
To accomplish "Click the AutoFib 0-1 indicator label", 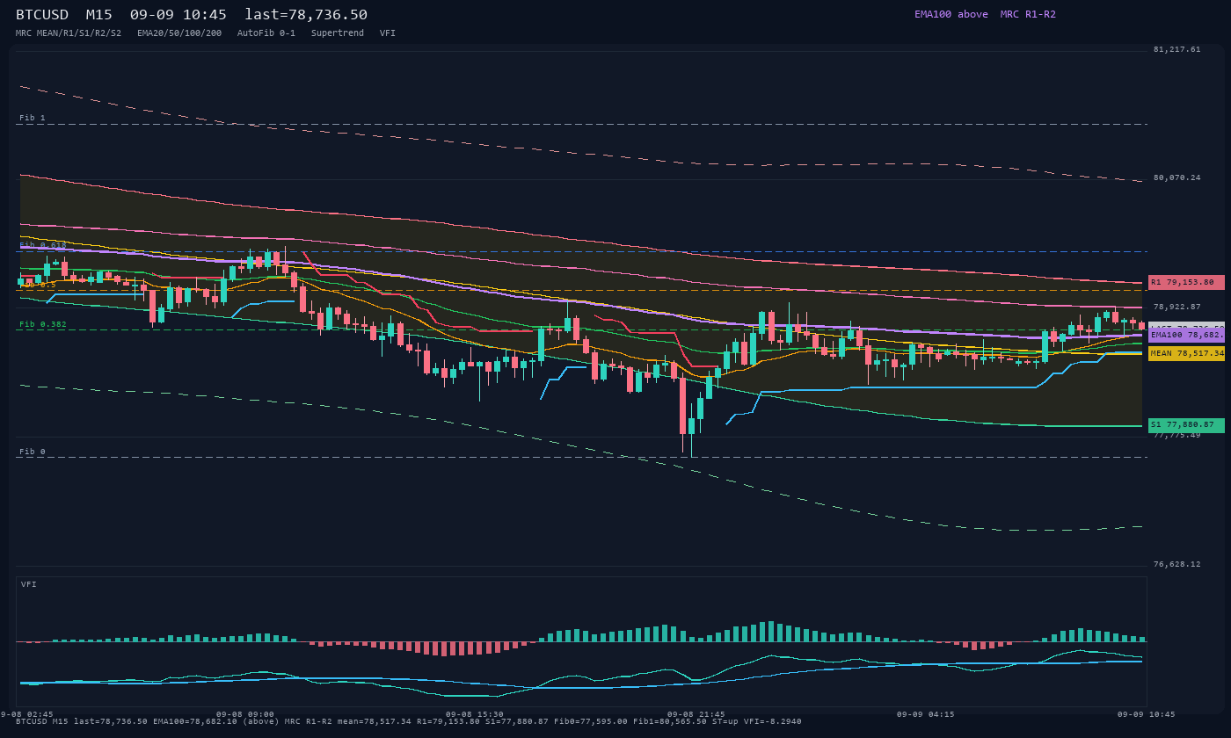I will point(266,33).
